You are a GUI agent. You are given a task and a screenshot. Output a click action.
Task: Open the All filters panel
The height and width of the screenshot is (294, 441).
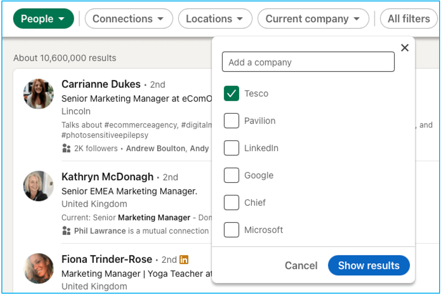coord(408,19)
